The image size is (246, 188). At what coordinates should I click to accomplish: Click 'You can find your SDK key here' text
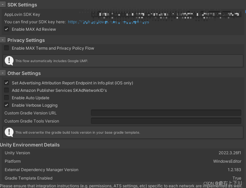[35, 22]
